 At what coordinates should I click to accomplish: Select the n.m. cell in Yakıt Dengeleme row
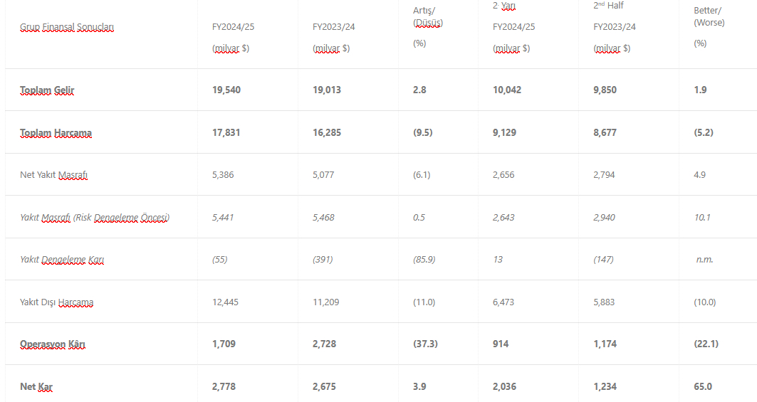704,260
